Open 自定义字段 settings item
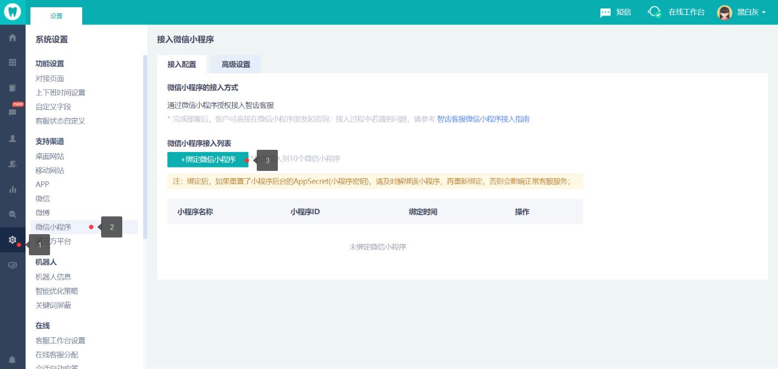 tap(53, 107)
